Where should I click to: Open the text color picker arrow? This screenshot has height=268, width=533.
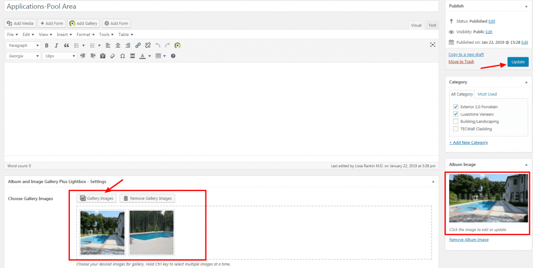(x=150, y=56)
